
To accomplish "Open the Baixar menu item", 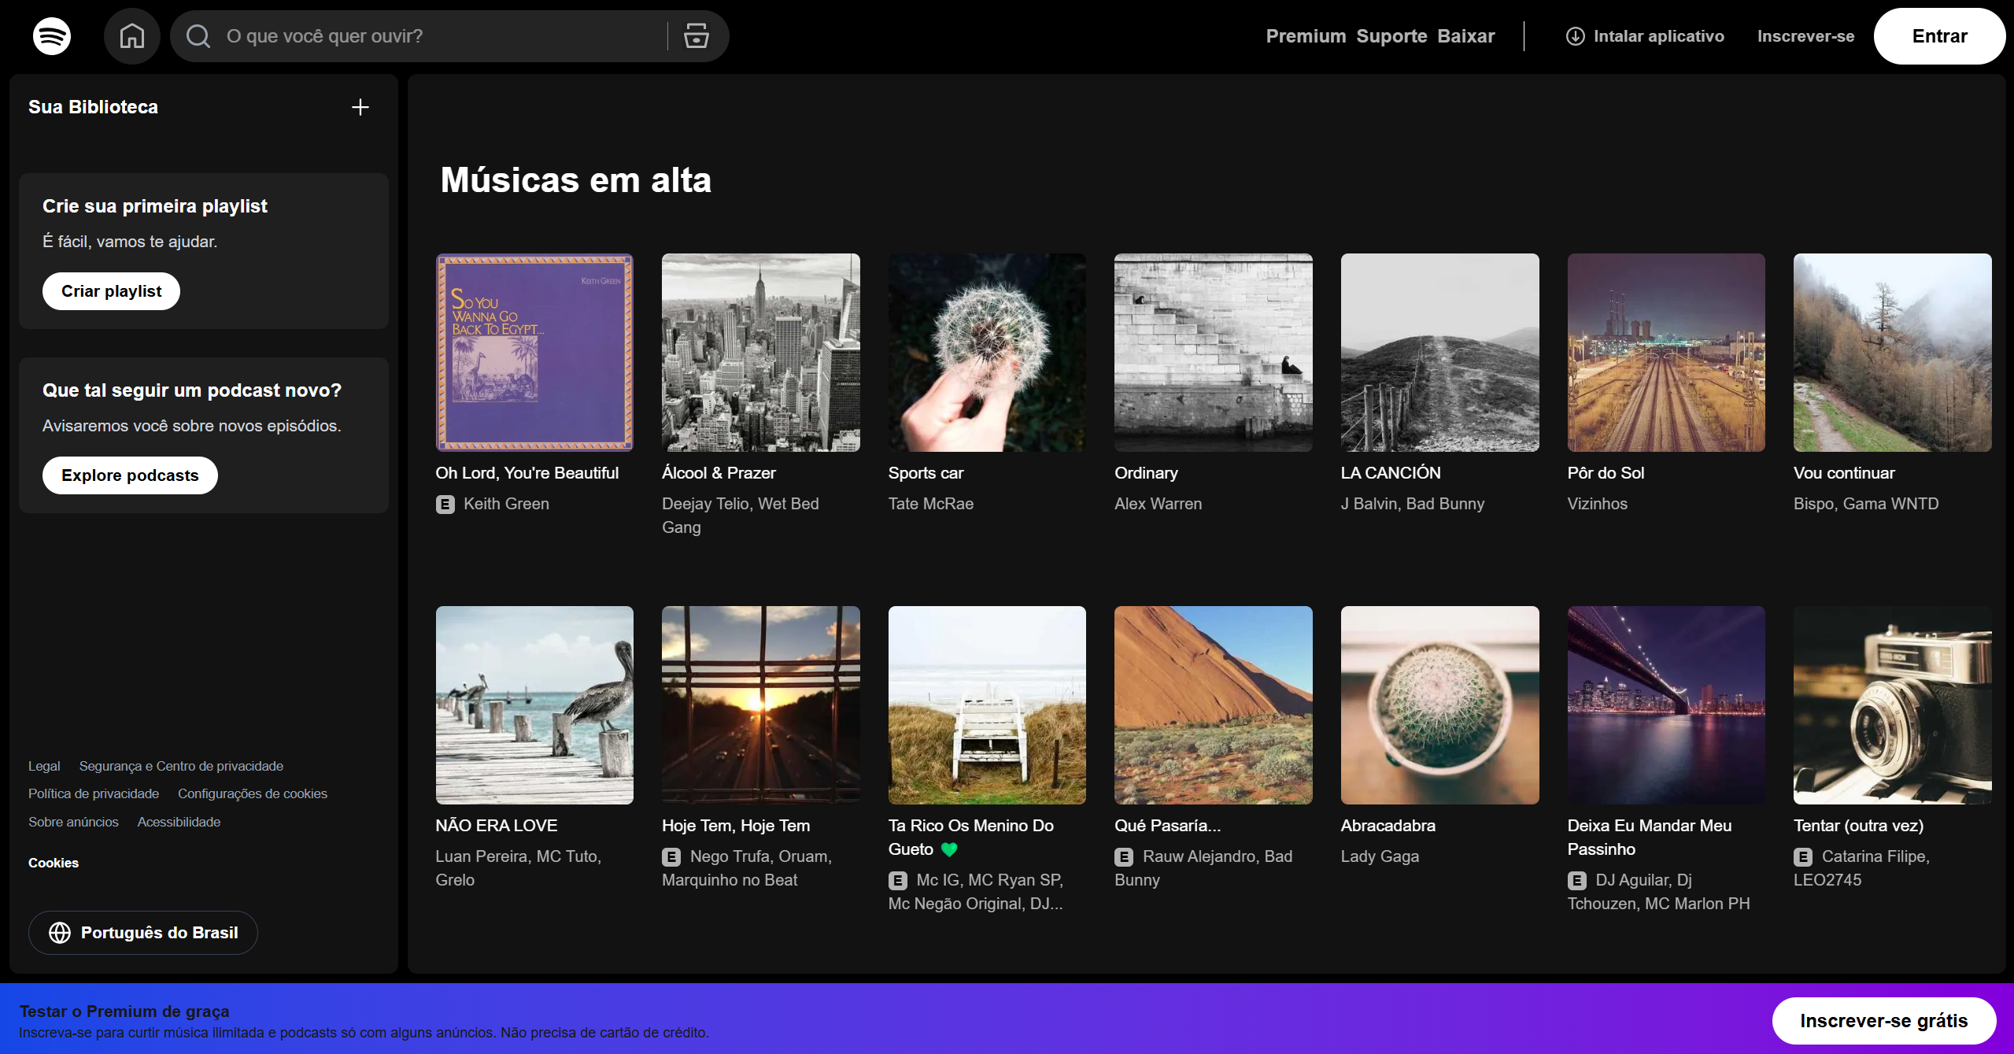I will point(1465,36).
